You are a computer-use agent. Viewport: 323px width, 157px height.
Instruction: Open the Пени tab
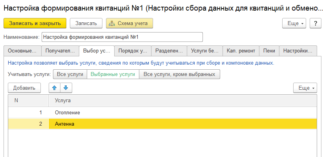(x=269, y=51)
